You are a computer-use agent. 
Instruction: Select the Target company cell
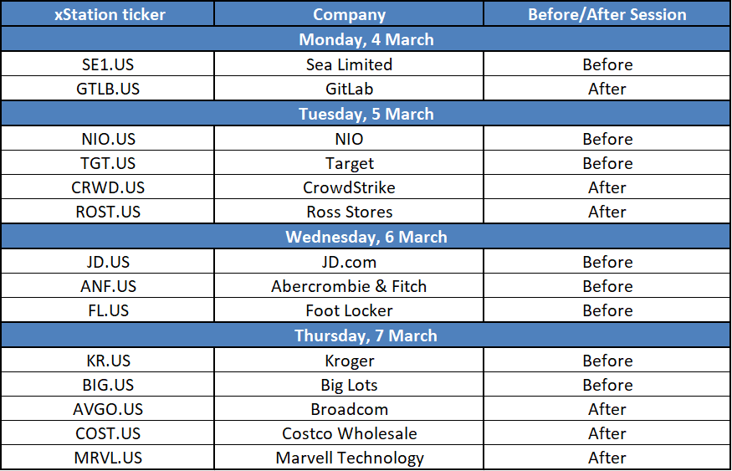349,162
